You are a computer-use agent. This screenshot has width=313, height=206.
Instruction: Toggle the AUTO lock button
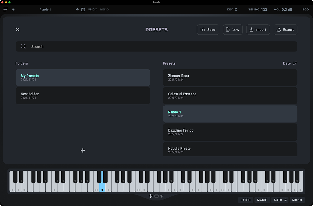click(x=280, y=200)
